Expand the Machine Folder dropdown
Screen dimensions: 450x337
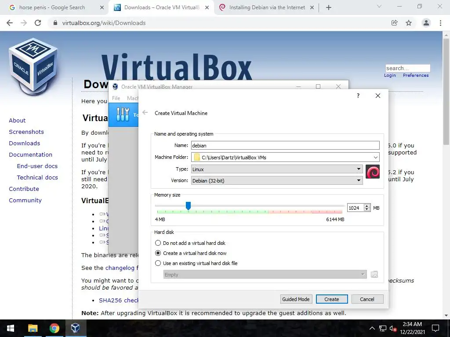(375, 158)
